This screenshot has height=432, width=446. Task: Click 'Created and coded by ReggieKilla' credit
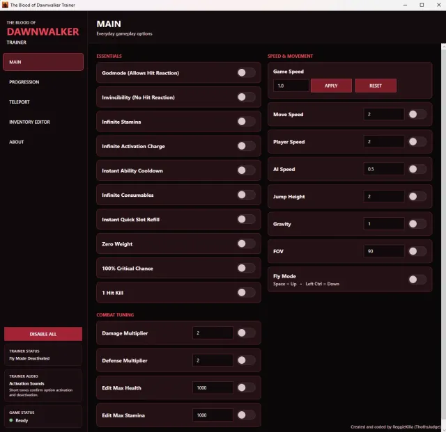[x=396, y=426]
